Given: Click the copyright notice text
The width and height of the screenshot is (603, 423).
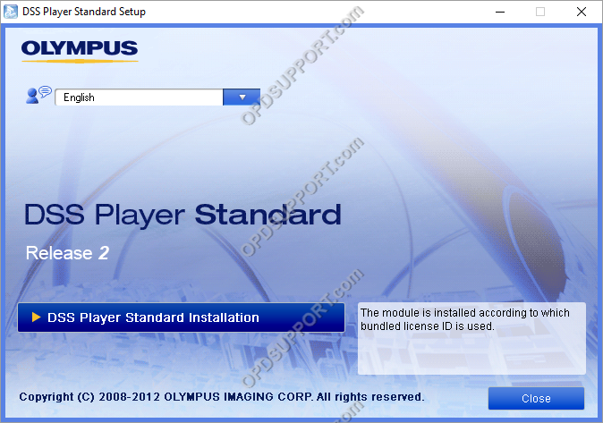Looking at the screenshot, I should point(222,397).
